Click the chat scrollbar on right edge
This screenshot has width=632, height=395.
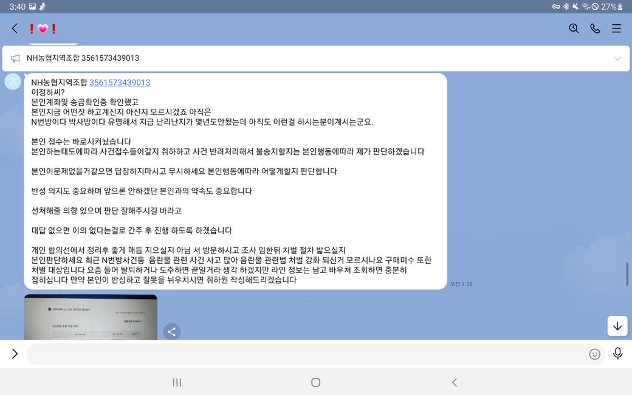(627, 273)
